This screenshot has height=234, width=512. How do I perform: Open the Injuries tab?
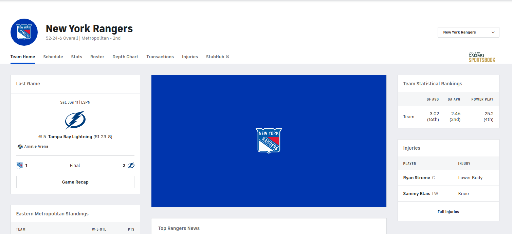click(x=190, y=57)
